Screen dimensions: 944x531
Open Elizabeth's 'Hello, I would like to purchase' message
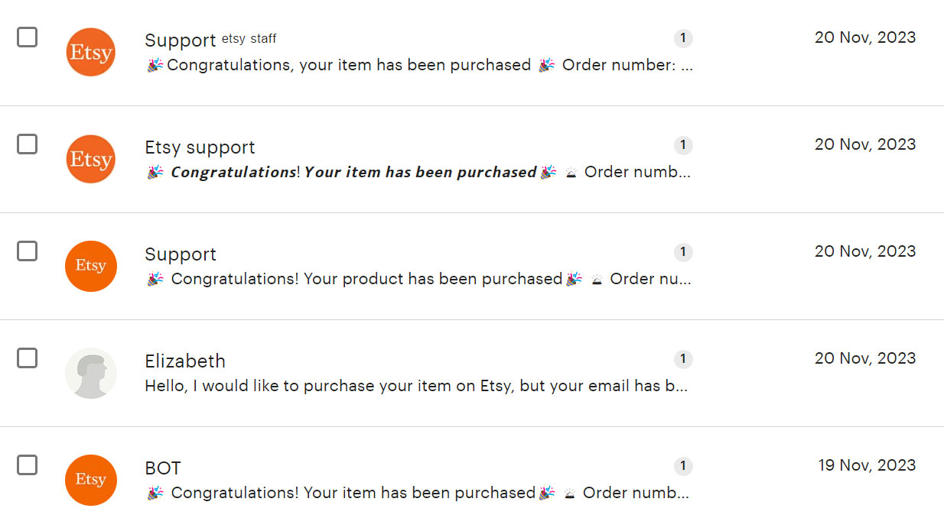click(417, 386)
